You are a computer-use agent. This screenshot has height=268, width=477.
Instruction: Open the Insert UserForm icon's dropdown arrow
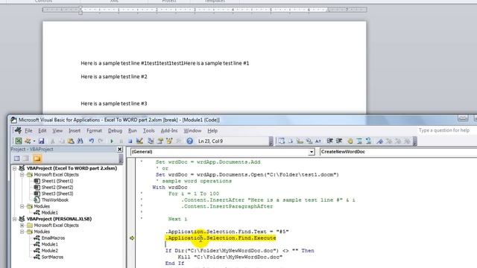point(34,141)
